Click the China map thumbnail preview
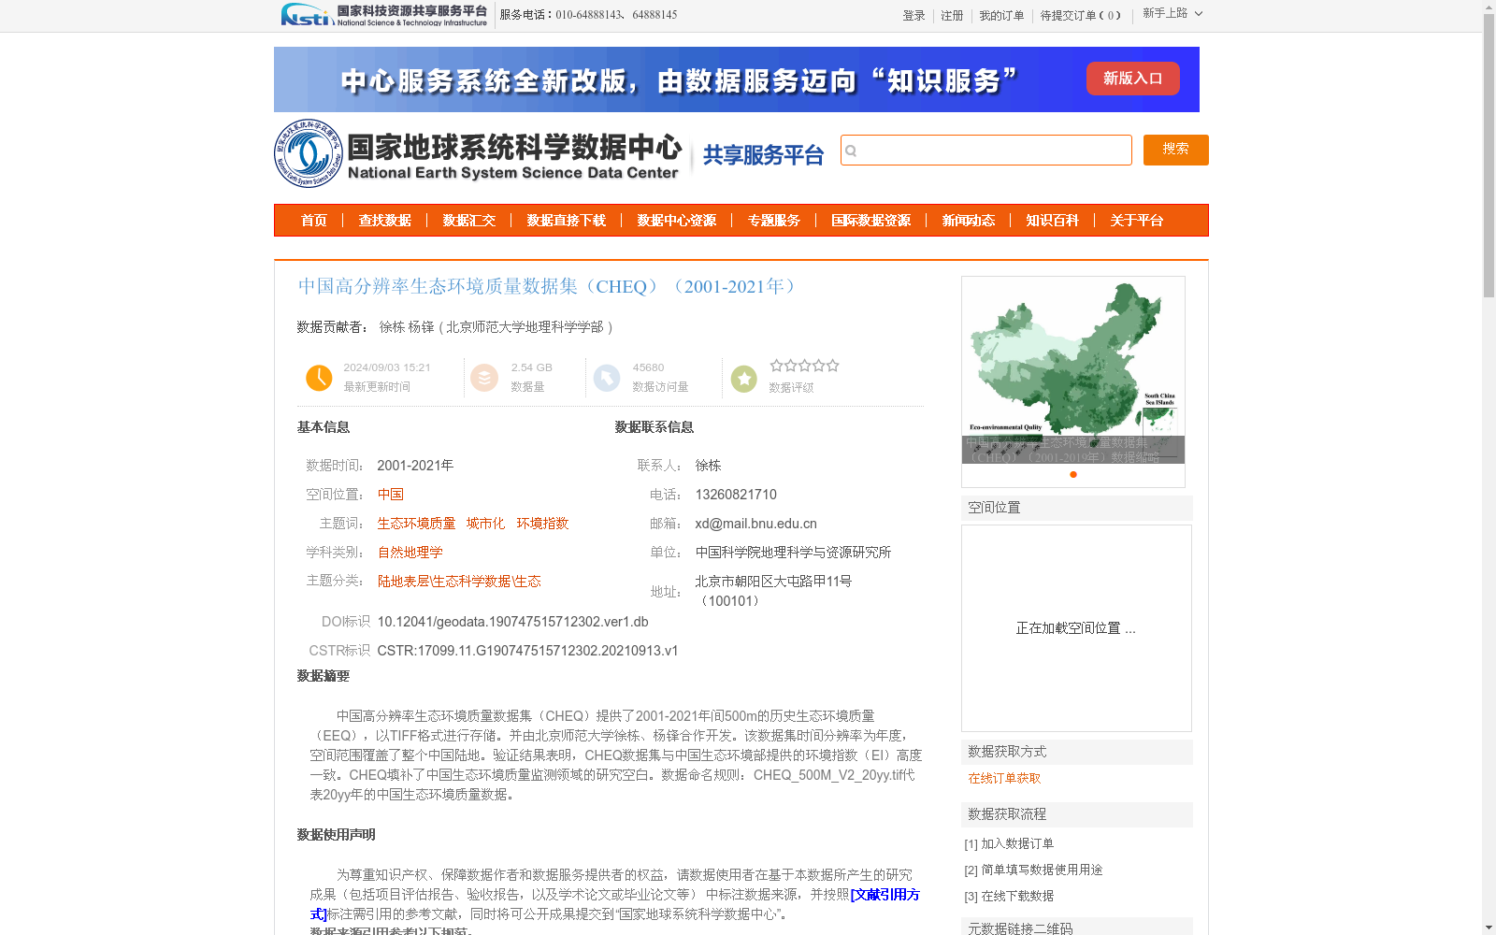The width and height of the screenshot is (1496, 935). [1072, 369]
